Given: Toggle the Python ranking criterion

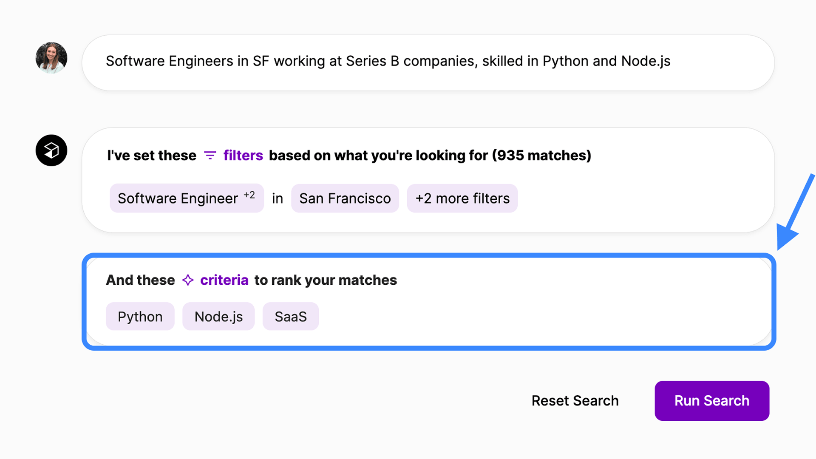Looking at the screenshot, I should tap(140, 317).
